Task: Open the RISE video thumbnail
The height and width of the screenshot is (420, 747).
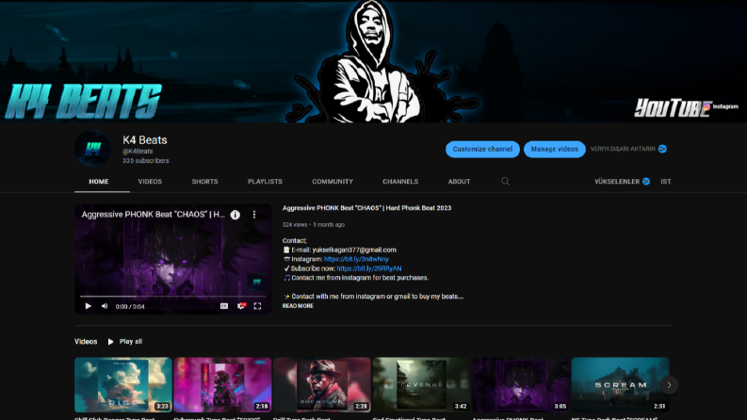Action: [122, 385]
